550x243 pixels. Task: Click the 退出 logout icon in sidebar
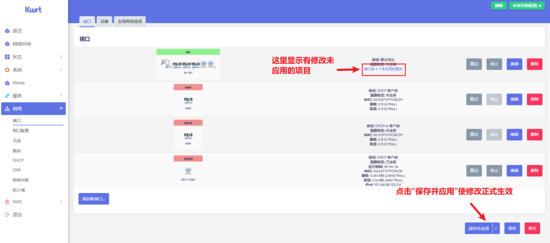coord(7,215)
